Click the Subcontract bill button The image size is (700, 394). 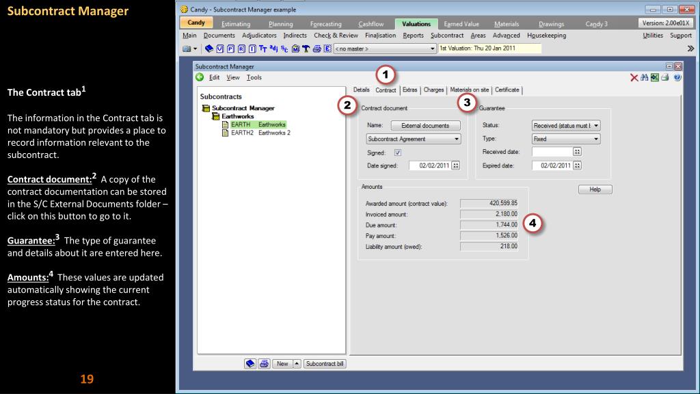pyautogui.click(x=325, y=362)
